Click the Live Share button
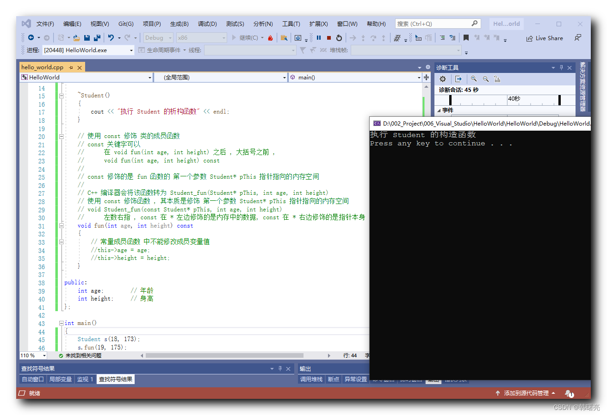The image size is (607, 415). [x=545, y=38]
